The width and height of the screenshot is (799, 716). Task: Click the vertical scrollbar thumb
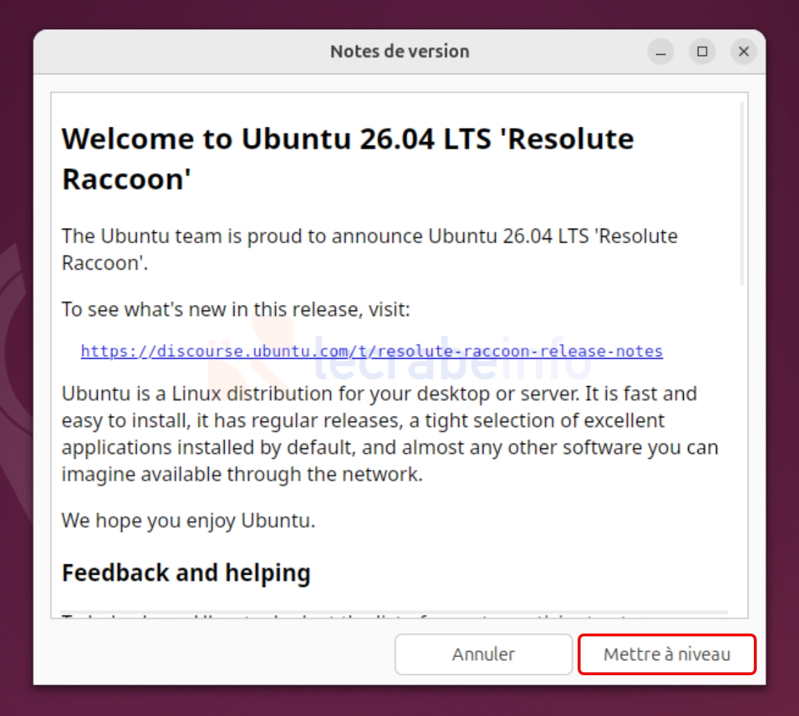click(742, 193)
